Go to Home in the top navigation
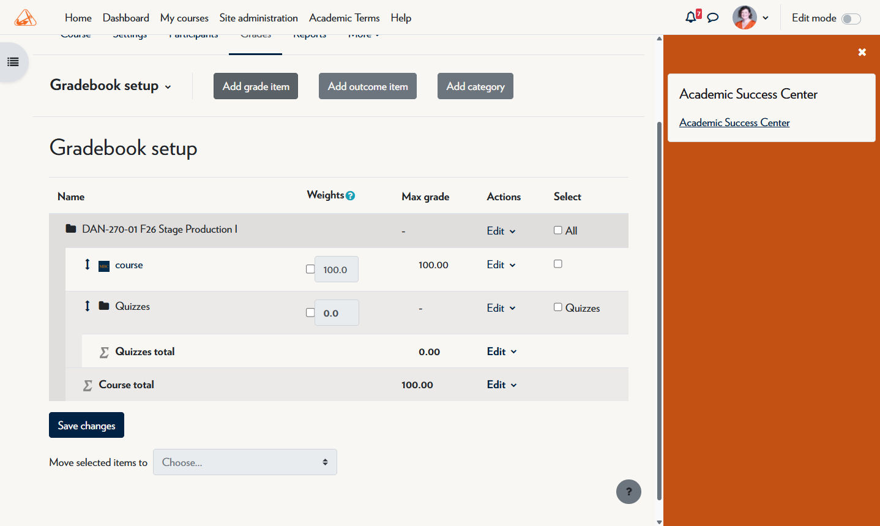 (78, 18)
